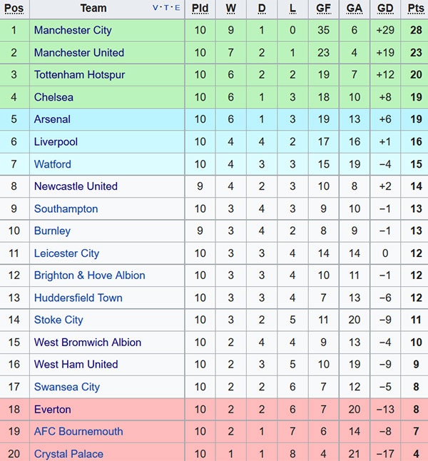Click the Liverpool team link
428x461 pixels.
click(x=56, y=142)
